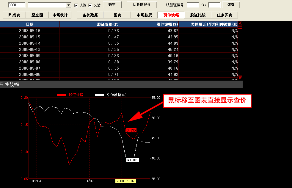The width and height of the screenshot is (292, 188).
Task: Toggle the 认购 checkbox
Action: pyautogui.click(x=76, y=5)
